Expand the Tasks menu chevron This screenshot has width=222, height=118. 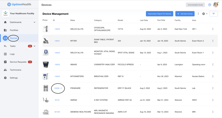(35, 46)
